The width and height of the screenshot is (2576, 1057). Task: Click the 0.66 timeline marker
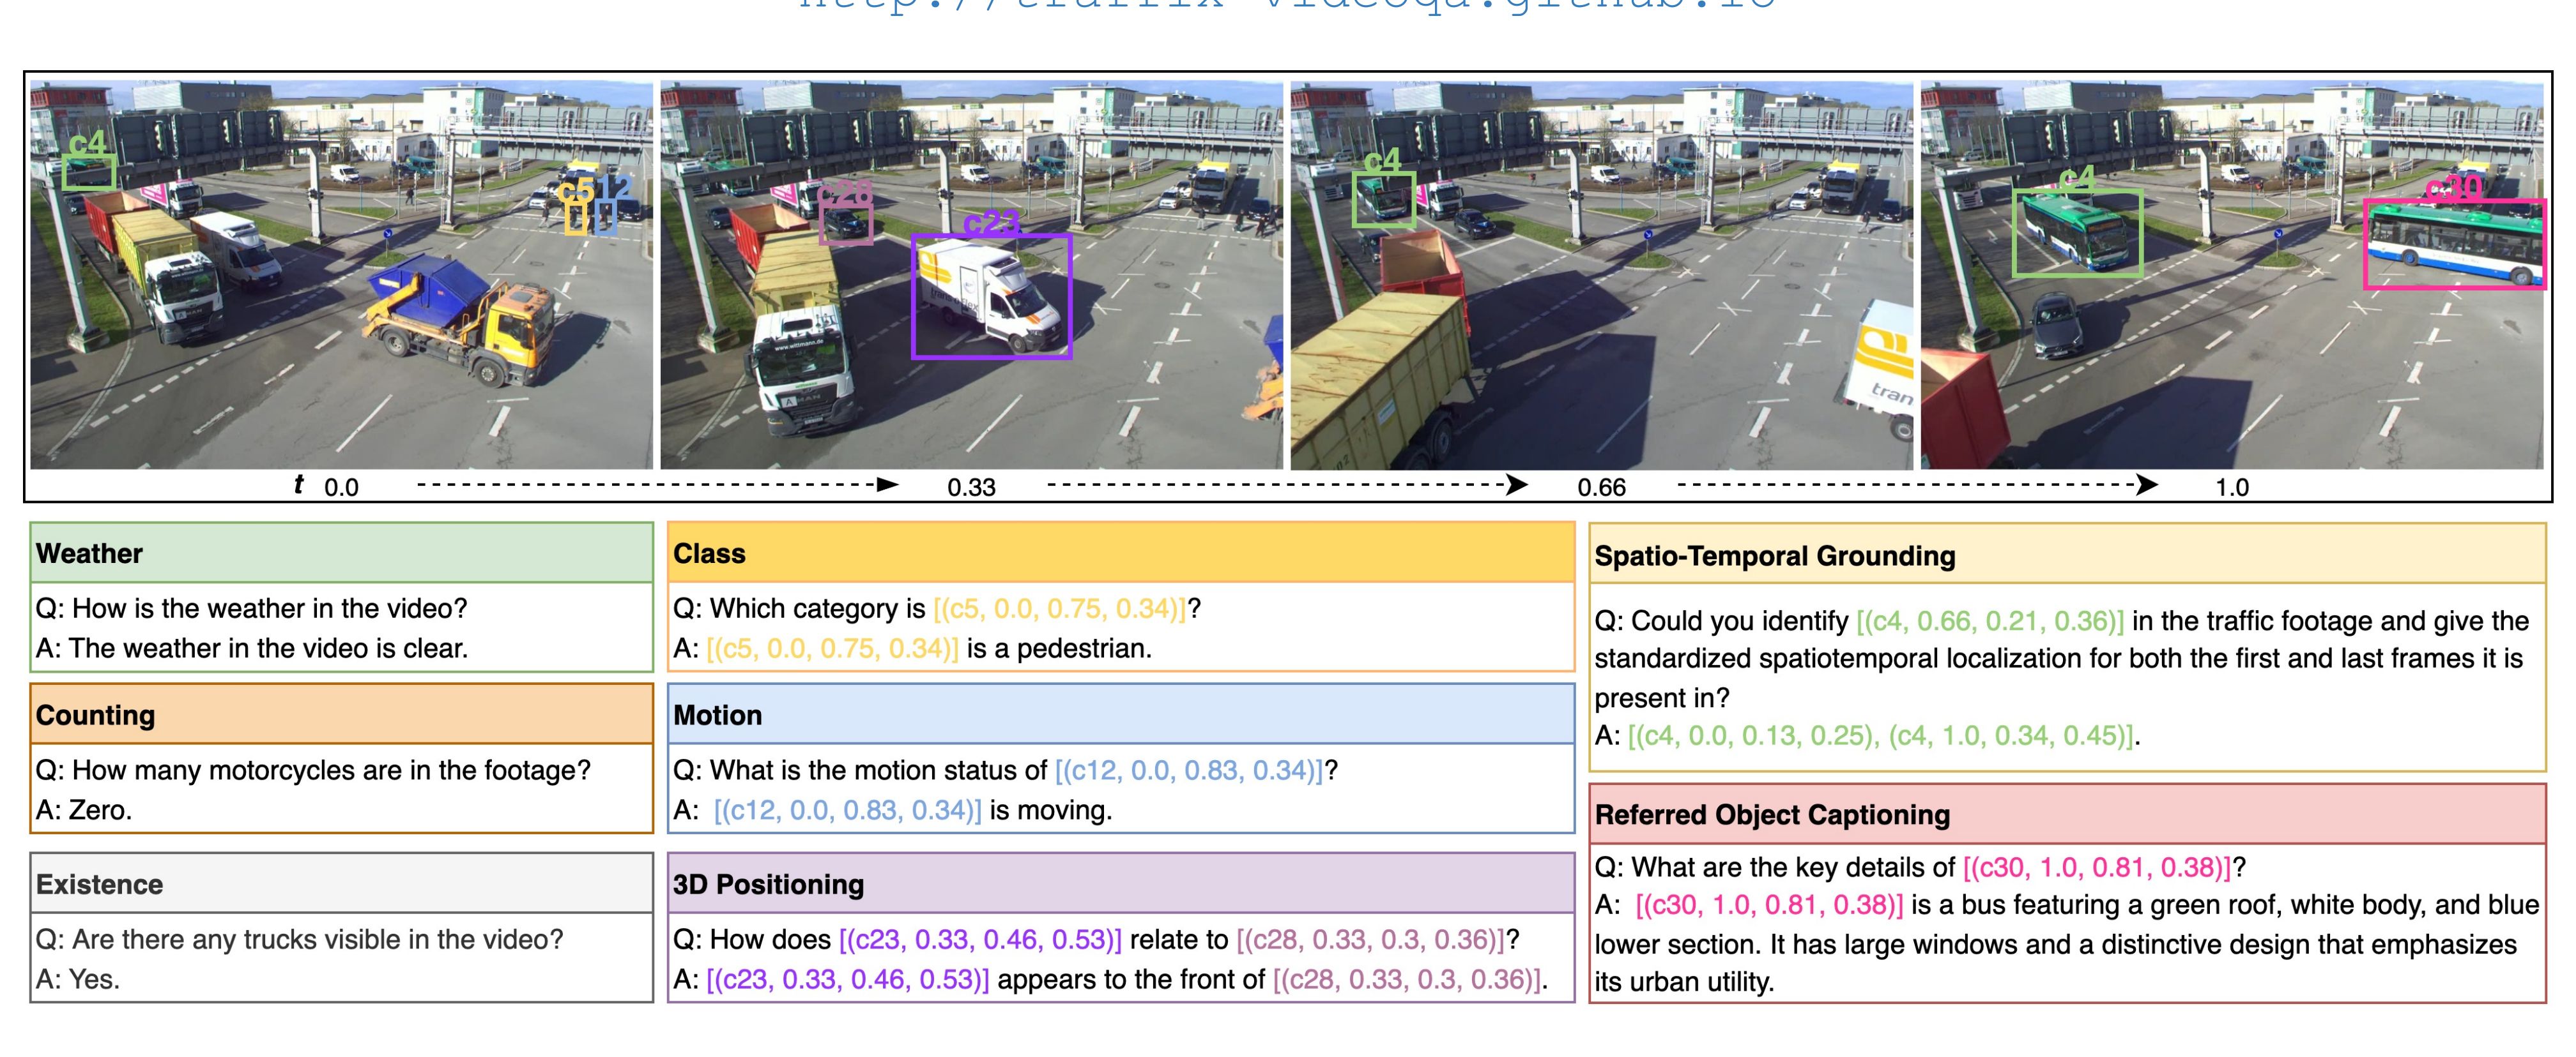pyautogui.click(x=1601, y=488)
